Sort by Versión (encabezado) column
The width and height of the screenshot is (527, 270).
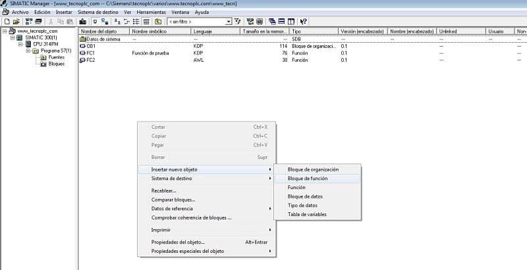tap(363, 31)
